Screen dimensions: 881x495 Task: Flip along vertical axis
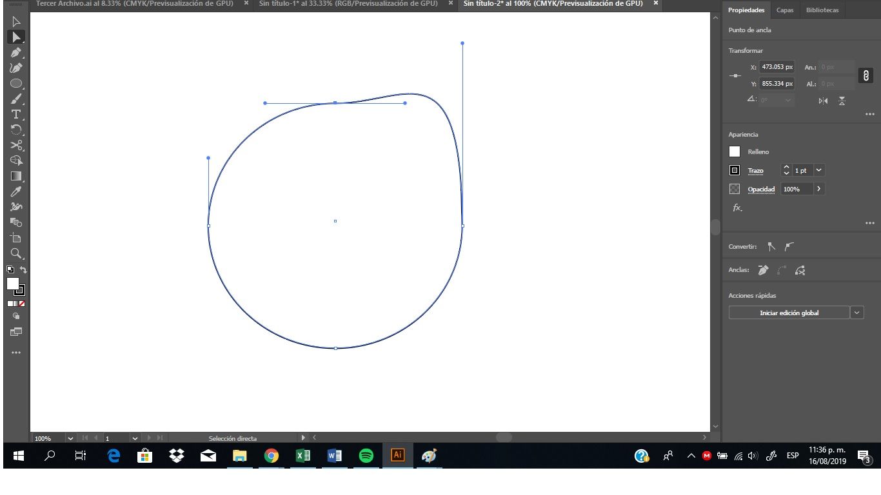point(842,101)
